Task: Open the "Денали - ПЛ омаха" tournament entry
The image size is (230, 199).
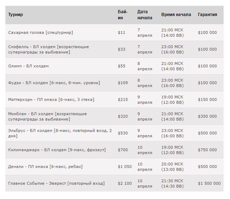Action: point(46,167)
